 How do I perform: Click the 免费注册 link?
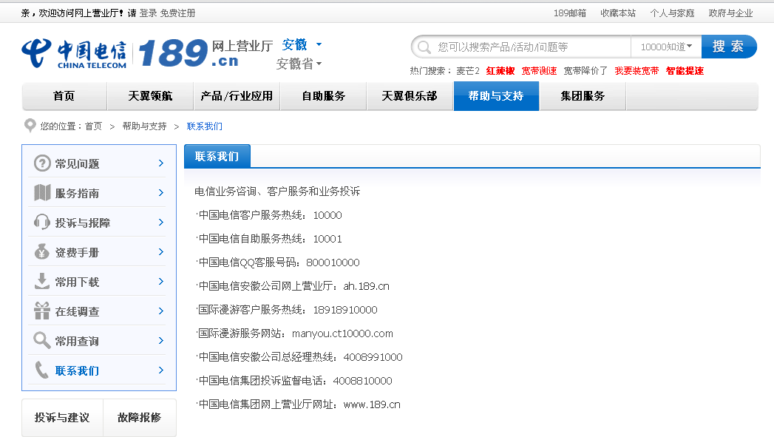177,13
